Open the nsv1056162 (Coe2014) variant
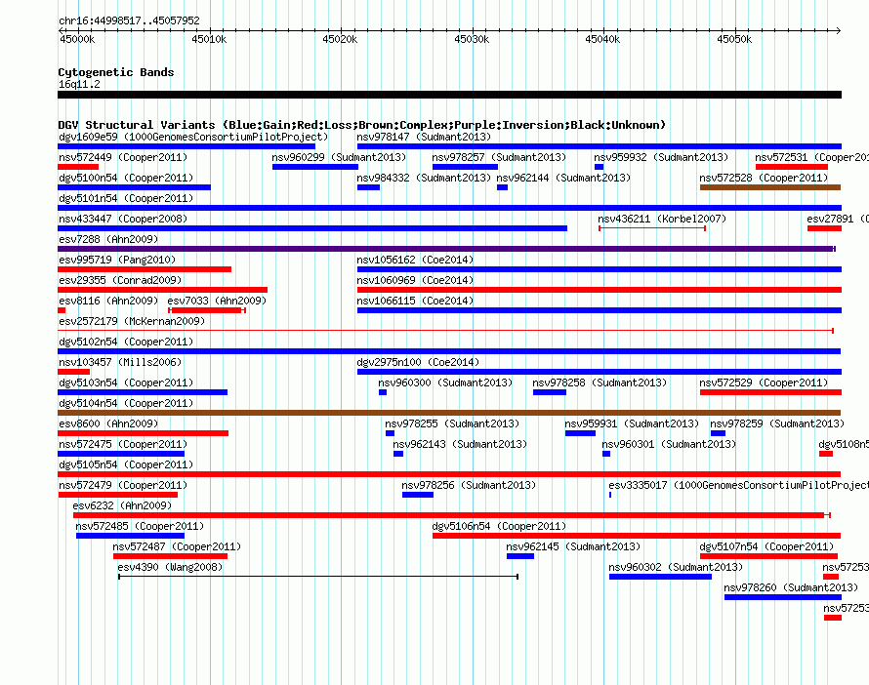This screenshot has height=685, width=869. [x=415, y=260]
